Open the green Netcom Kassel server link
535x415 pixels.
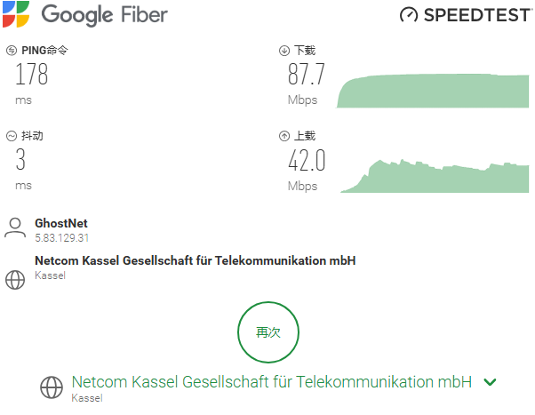click(271, 382)
